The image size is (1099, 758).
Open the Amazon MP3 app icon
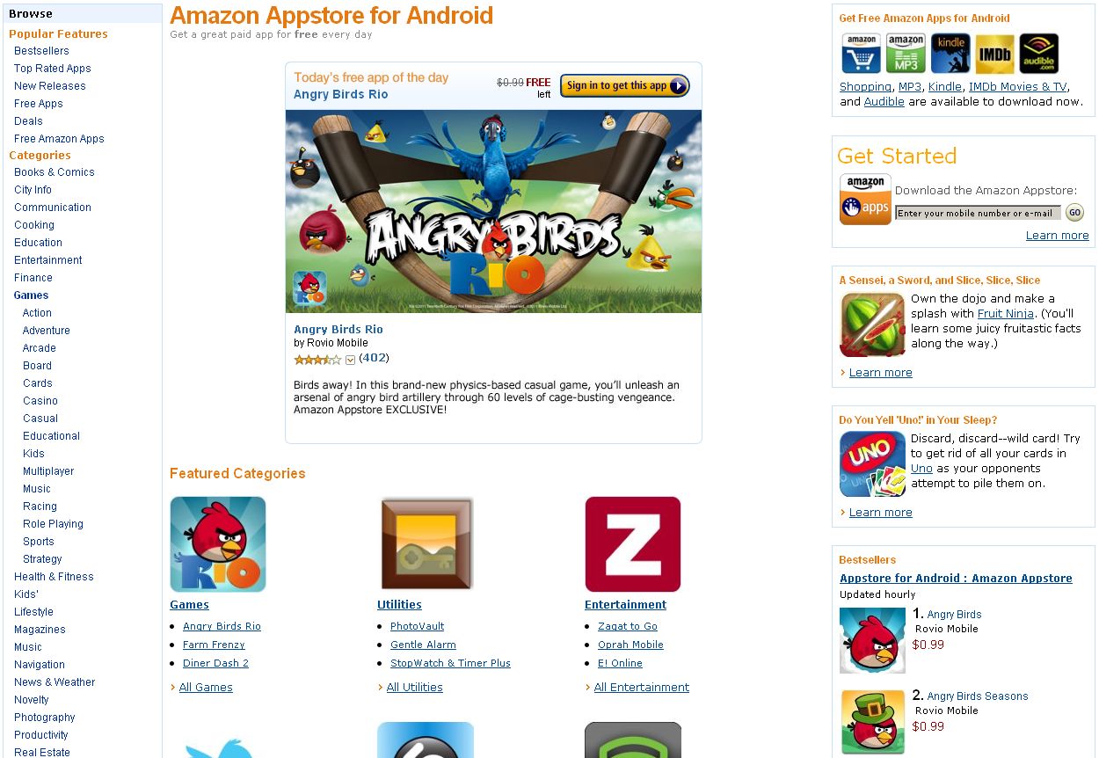[x=906, y=54]
